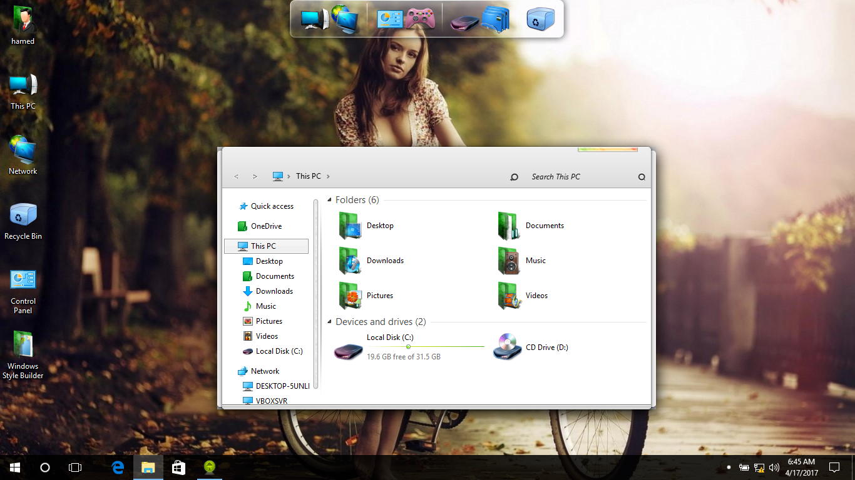Select OneDrive in the navigation pane
Image resolution: width=855 pixels, height=480 pixels.
pyautogui.click(x=266, y=226)
